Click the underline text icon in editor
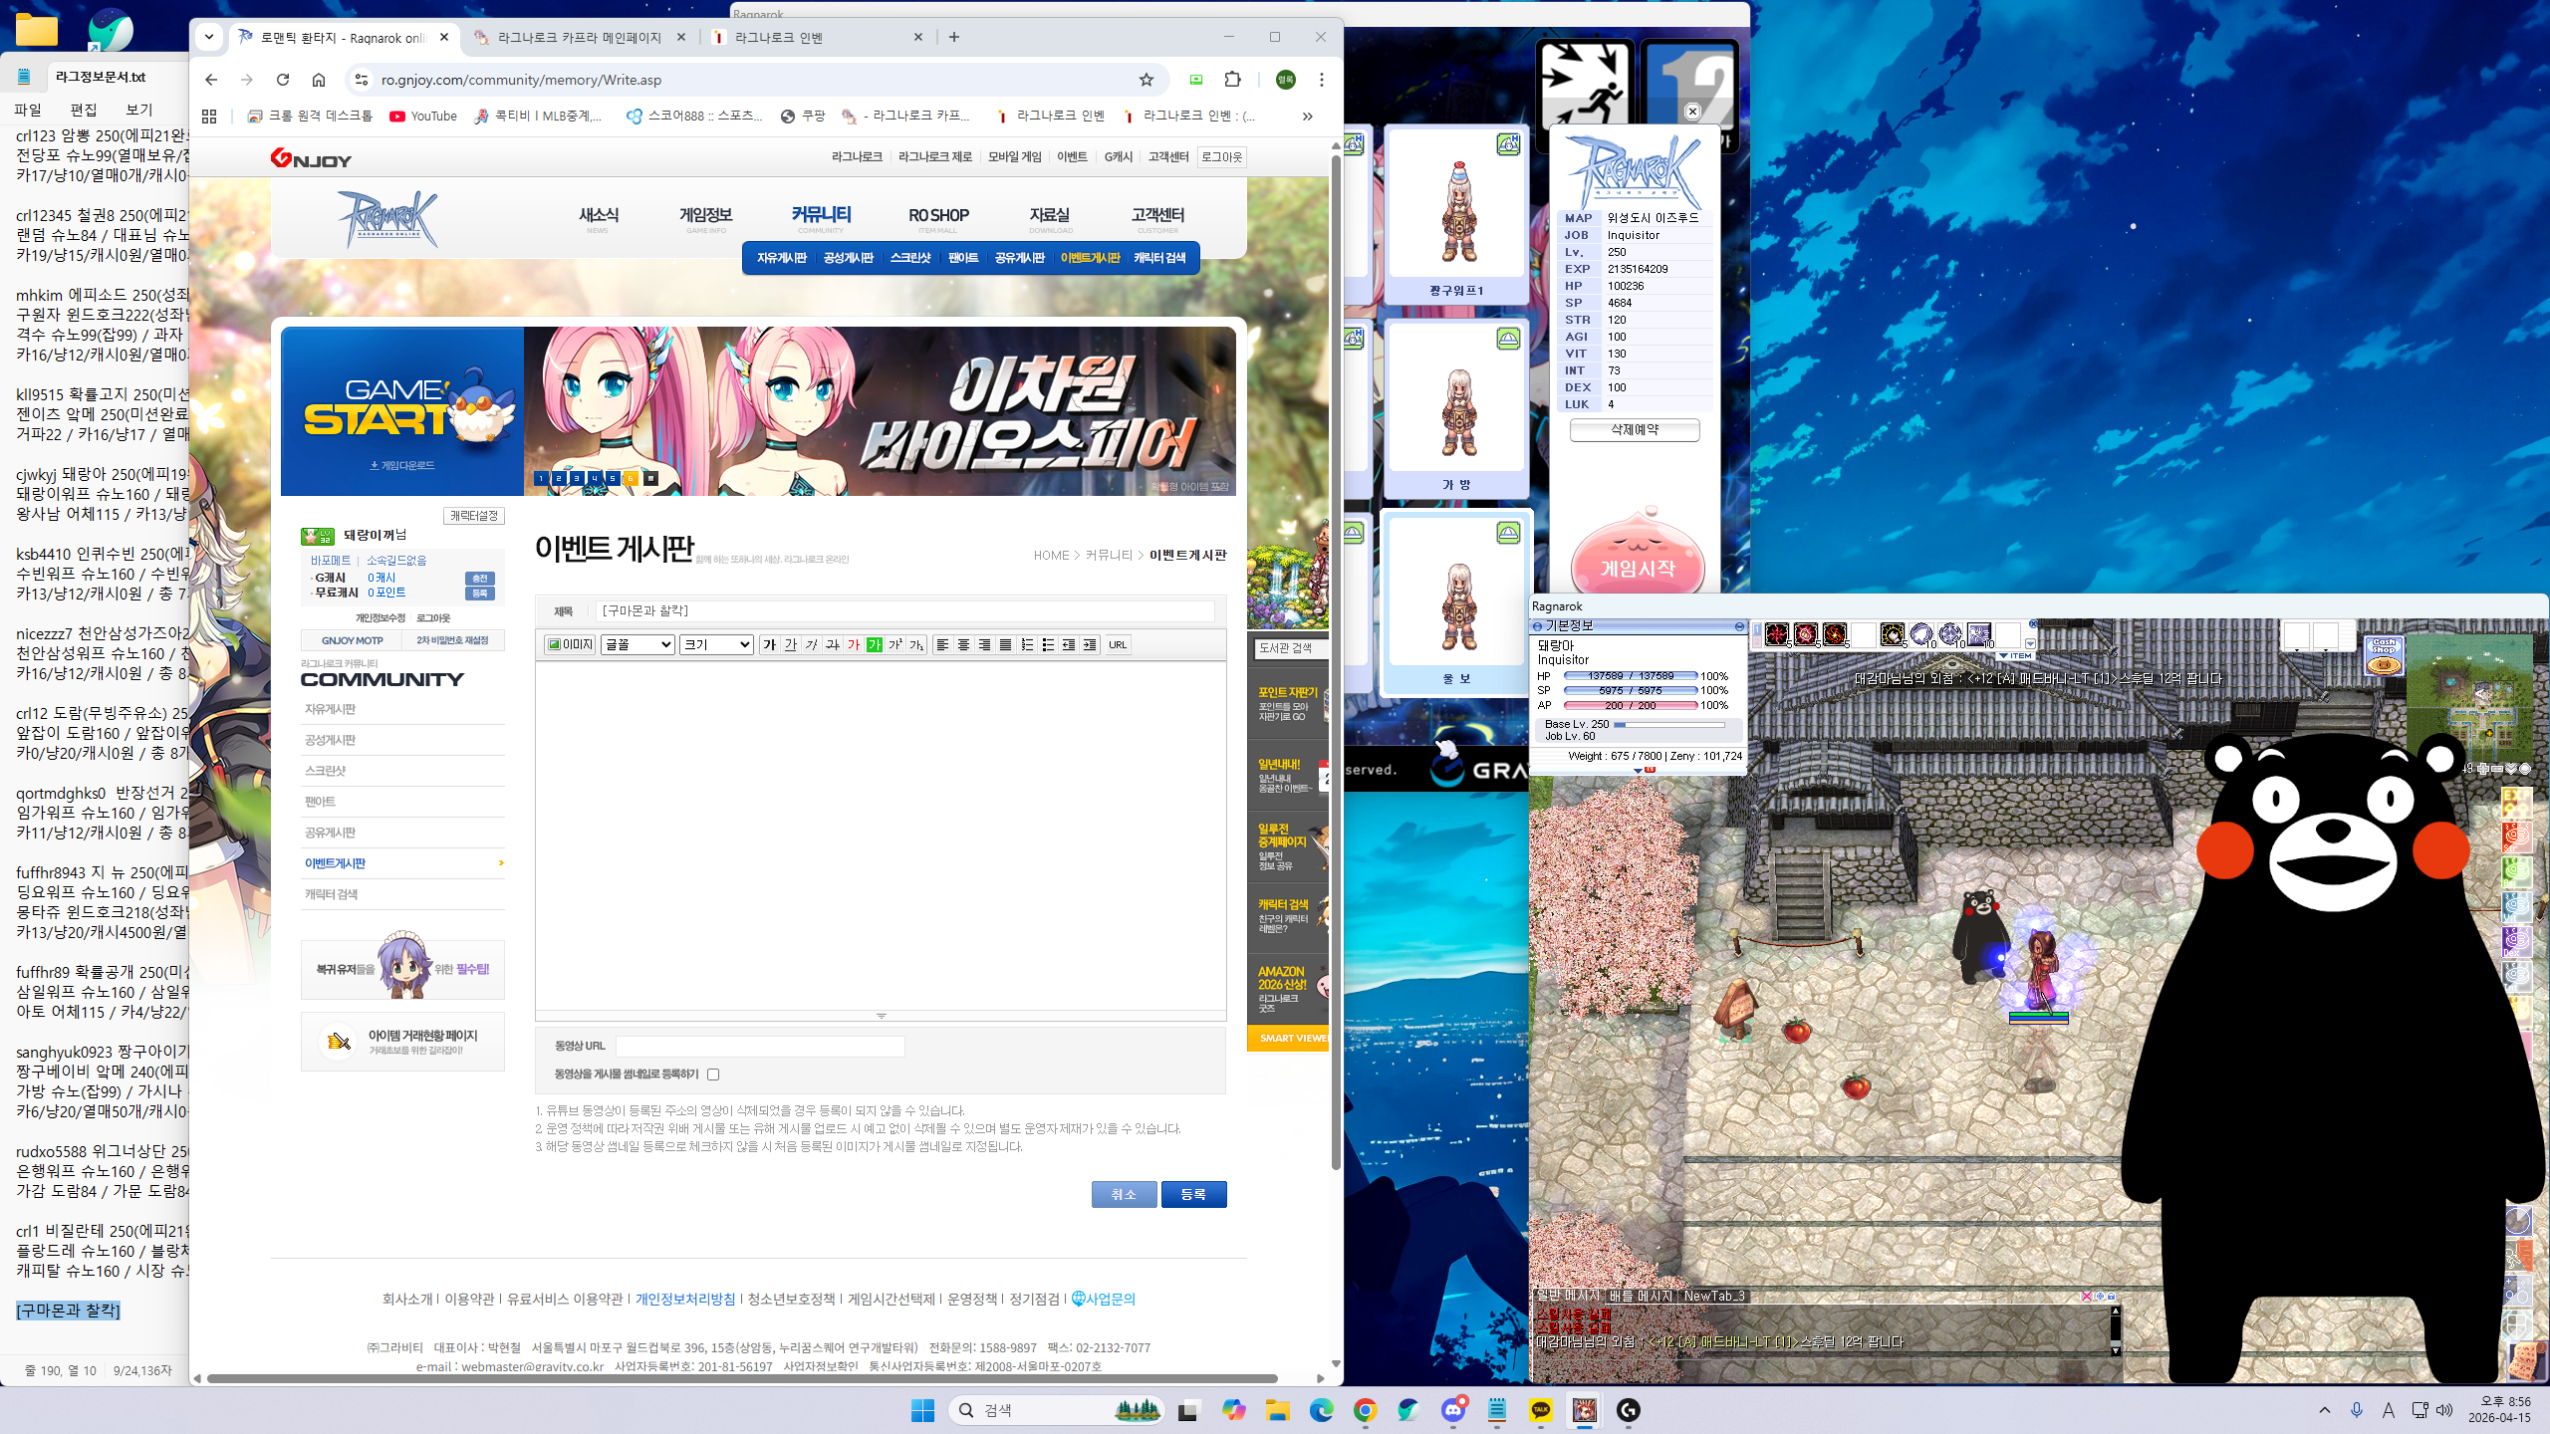 click(x=790, y=644)
